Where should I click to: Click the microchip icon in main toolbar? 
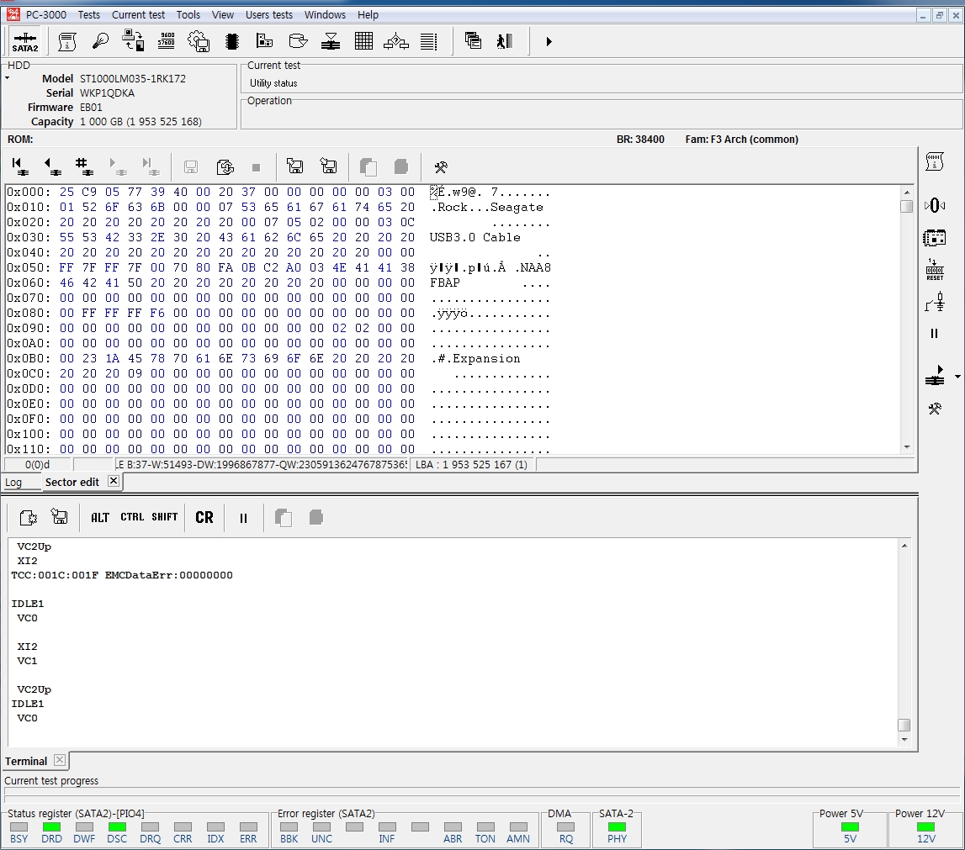(x=233, y=41)
